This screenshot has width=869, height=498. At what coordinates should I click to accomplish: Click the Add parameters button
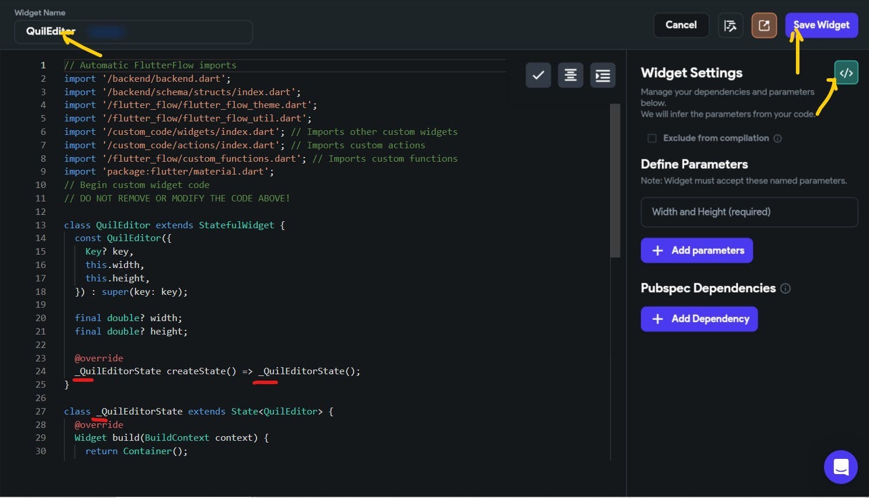coord(697,250)
